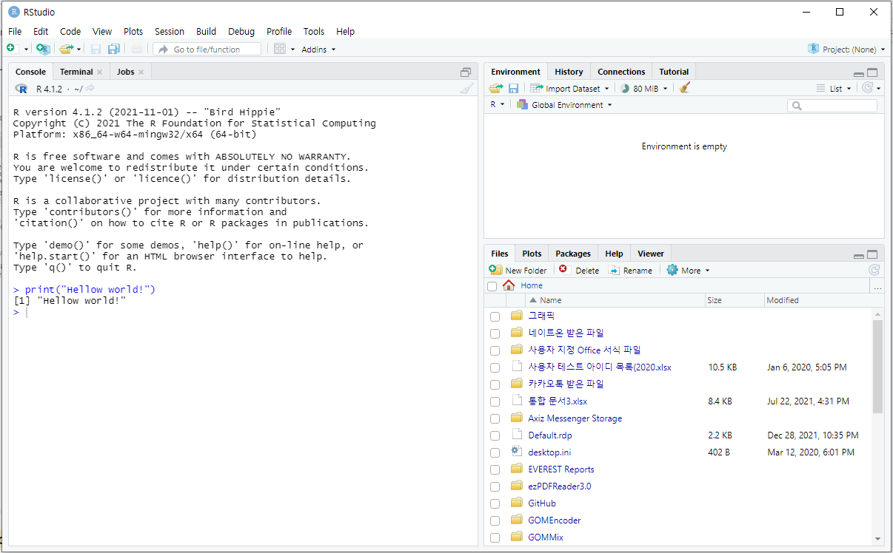This screenshot has height=553, width=893.
Task: Open the More dropdown in Files pane
Action: coord(688,271)
